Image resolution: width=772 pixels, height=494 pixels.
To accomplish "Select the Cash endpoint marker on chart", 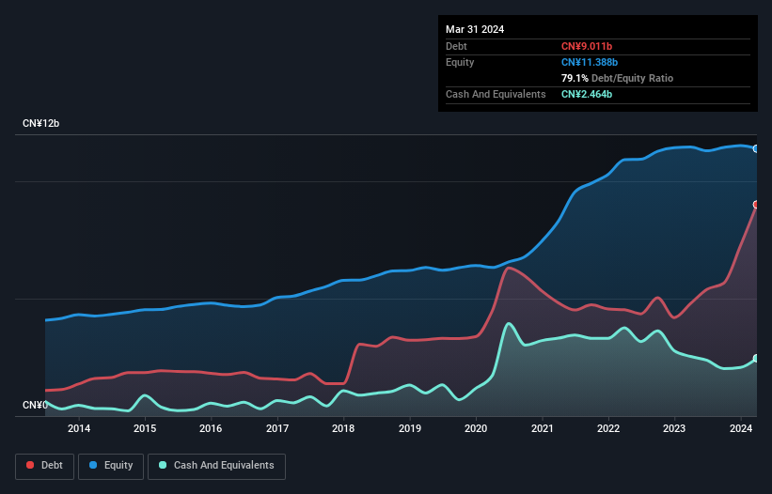I will coord(756,359).
